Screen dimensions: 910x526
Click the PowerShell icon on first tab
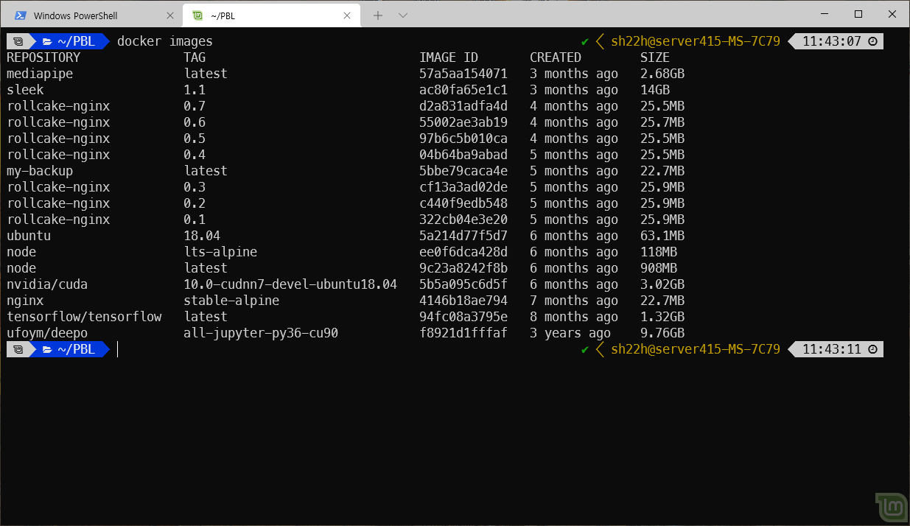(21, 15)
